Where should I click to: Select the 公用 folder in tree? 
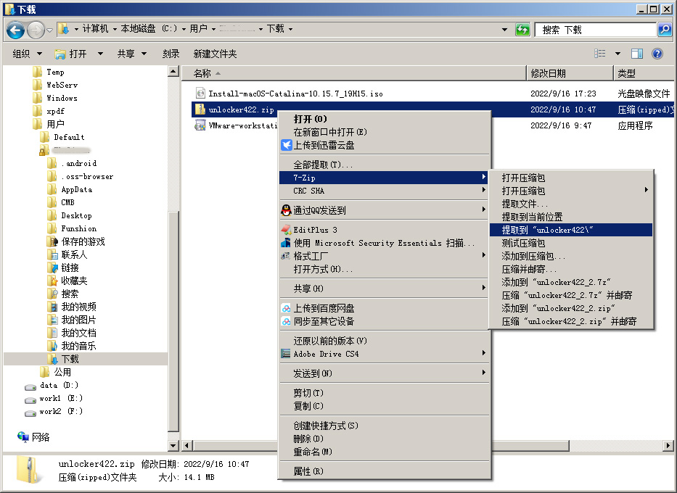point(62,372)
